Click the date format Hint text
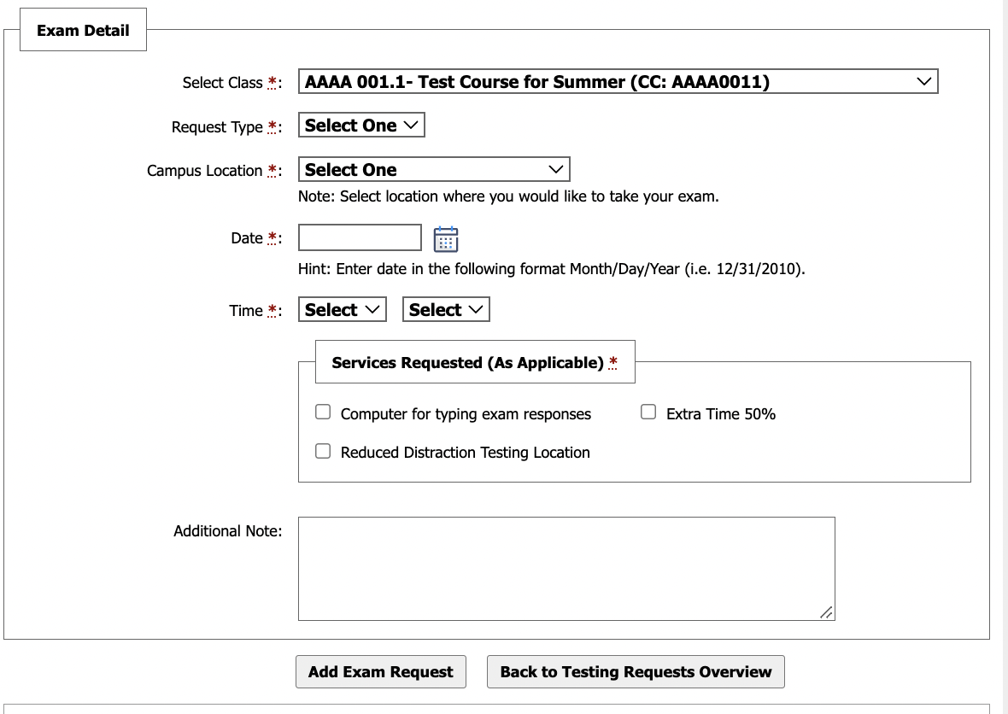 552,269
